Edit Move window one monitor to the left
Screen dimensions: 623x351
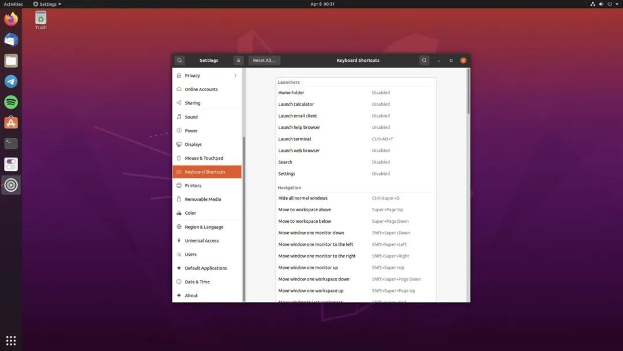[356, 244]
